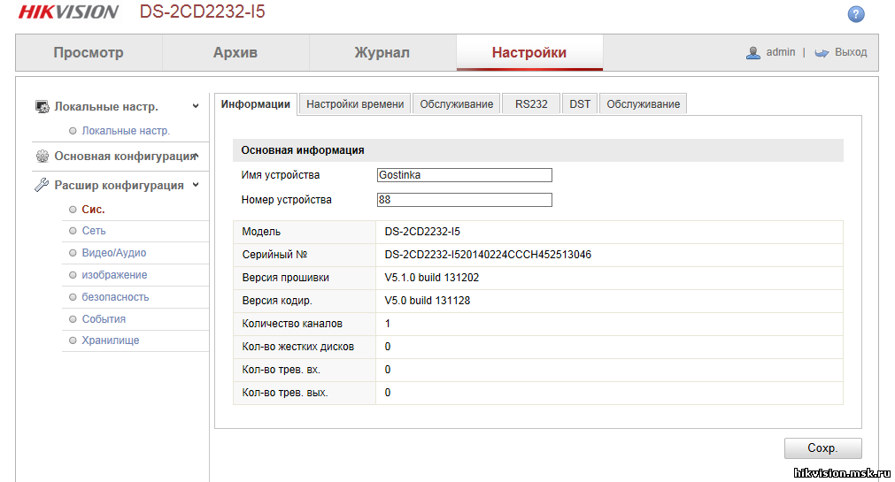Click the logout arrow icon

(x=822, y=53)
